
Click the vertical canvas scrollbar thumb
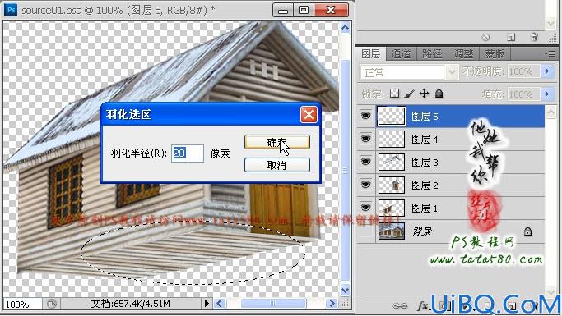tap(345, 171)
